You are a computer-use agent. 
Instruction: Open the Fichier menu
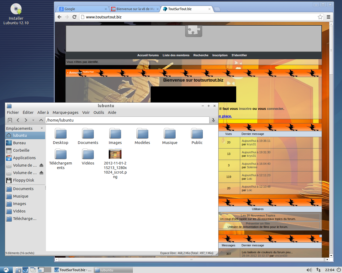[x=13, y=113]
